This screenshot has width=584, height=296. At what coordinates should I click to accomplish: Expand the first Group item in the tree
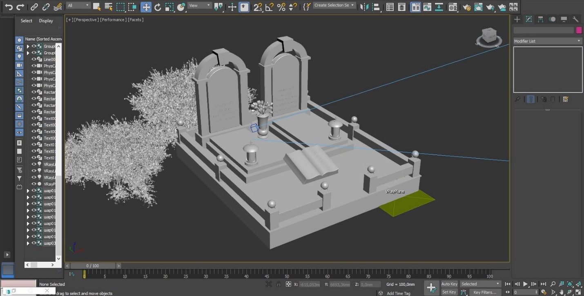pyautogui.click(x=28, y=46)
